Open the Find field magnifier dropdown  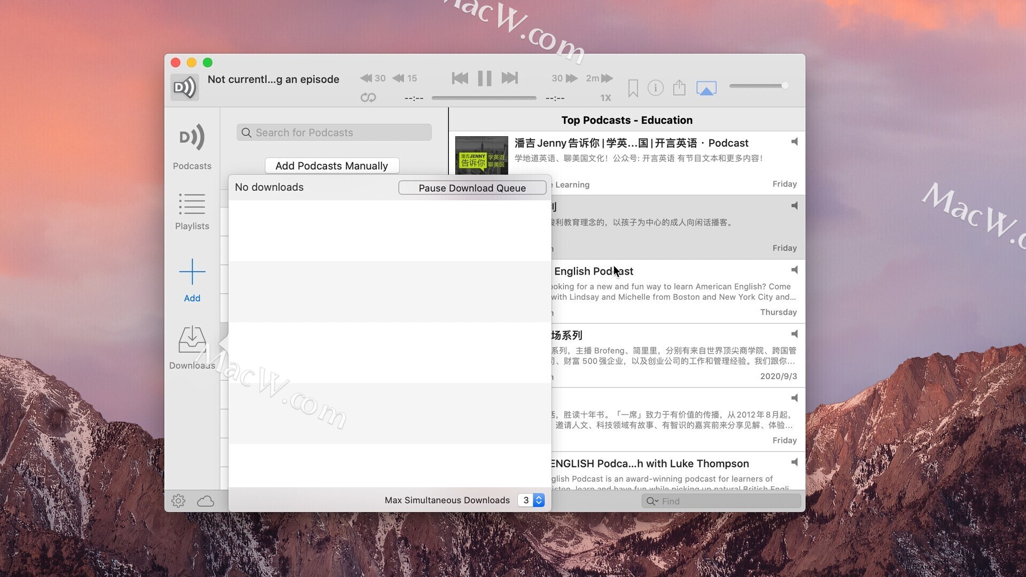point(652,501)
